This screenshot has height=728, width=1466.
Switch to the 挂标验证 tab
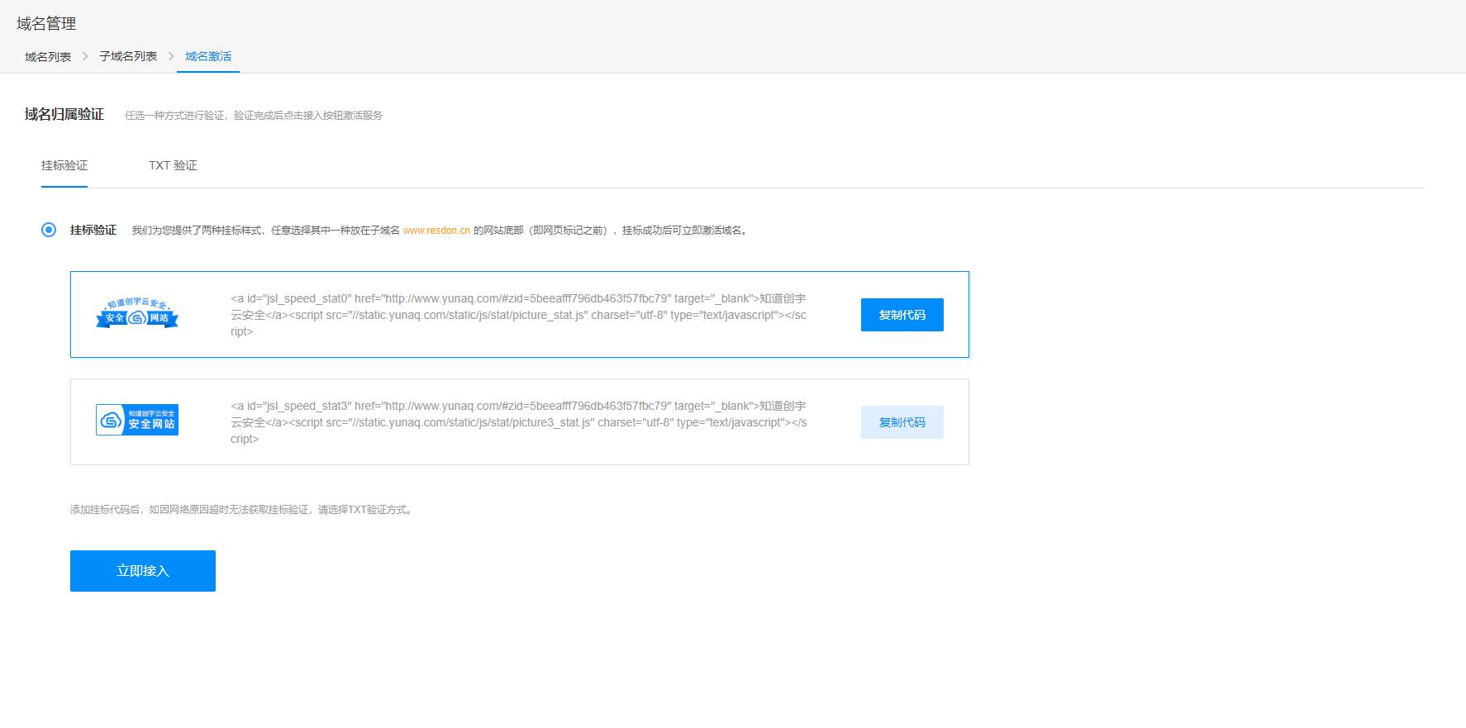click(64, 165)
